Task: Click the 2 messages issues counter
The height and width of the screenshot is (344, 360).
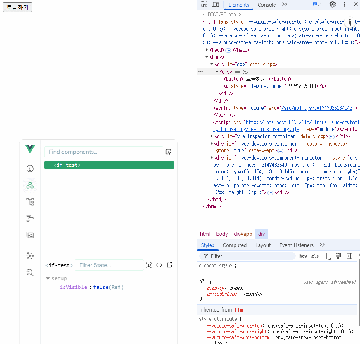Action: [317, 4]
